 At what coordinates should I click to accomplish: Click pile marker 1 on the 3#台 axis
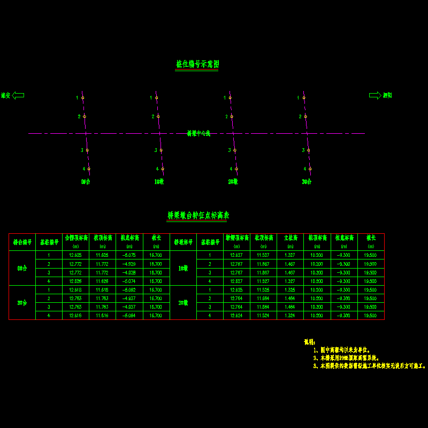(x=304, y=98)
